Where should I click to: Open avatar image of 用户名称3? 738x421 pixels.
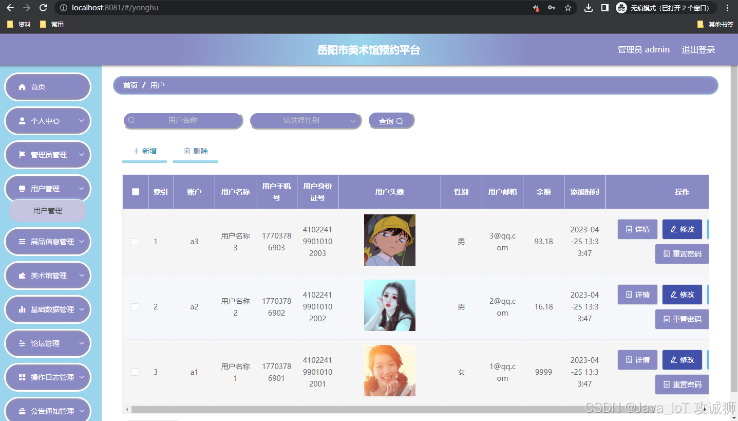click(x=390, y=240)
